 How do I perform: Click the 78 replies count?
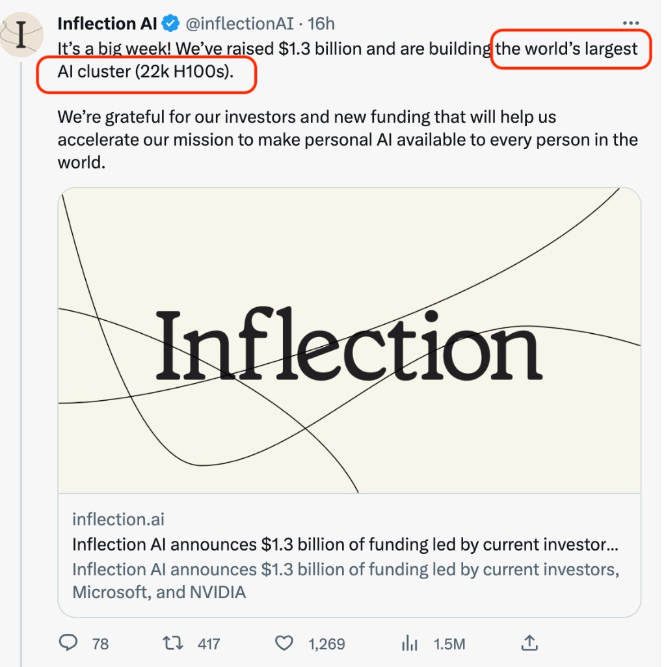click(100, 644)
